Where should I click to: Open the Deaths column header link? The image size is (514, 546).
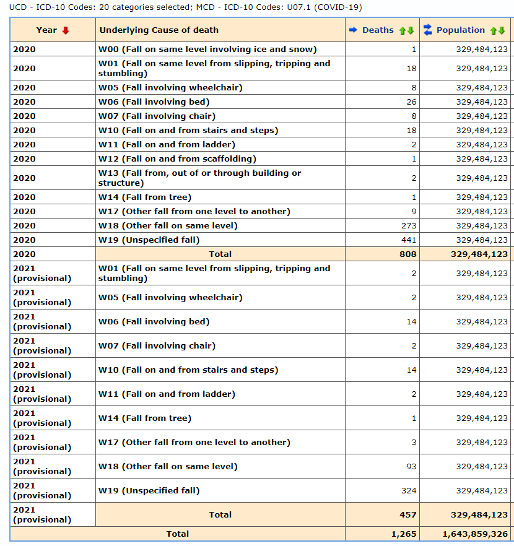click(x=378, y=30)
